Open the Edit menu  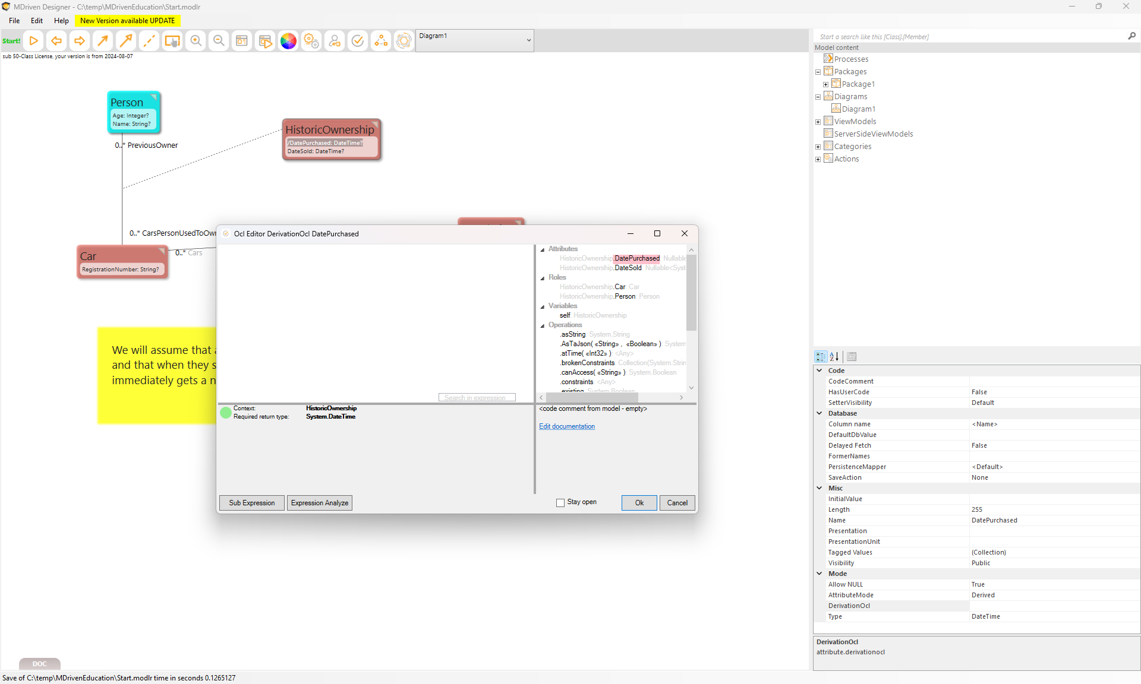[x=37, y=20]
